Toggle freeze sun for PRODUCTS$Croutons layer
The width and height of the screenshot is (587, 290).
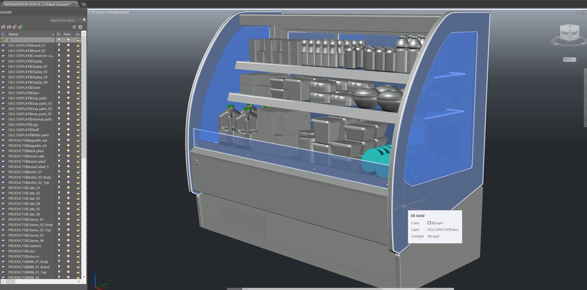click(68, 246)
